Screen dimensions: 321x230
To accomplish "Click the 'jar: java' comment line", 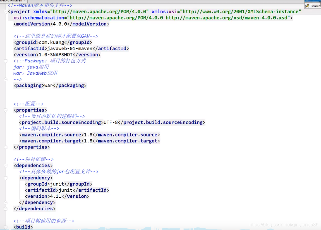I will point(31,67).
